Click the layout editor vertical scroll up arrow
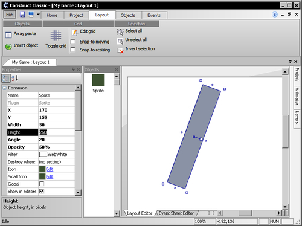302x226 pixels. click(x=285, y=71)
